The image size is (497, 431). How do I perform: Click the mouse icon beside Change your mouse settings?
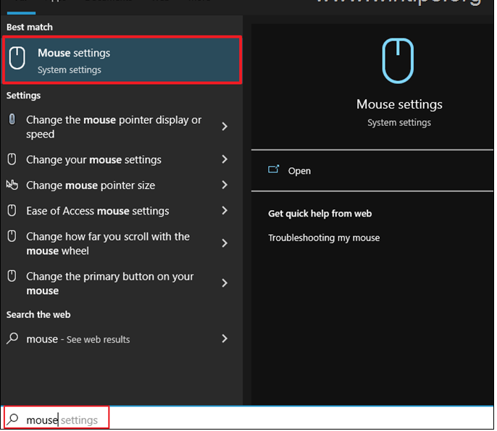[12, 159]
